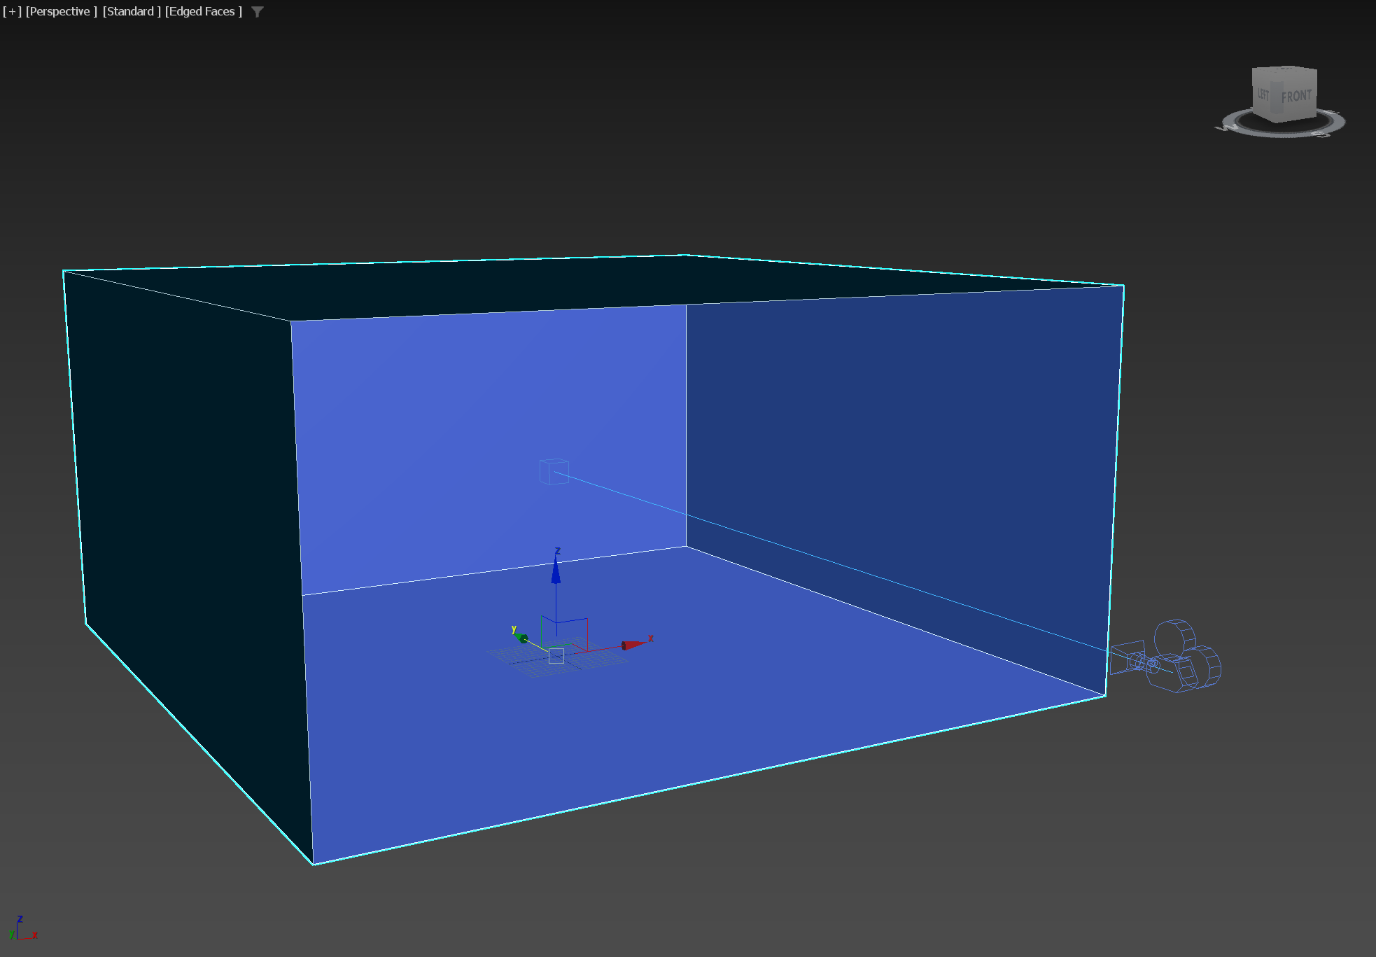Open the [+] general viewport menu
Viewport: 1376px width, 957px height.
[12, 11]
